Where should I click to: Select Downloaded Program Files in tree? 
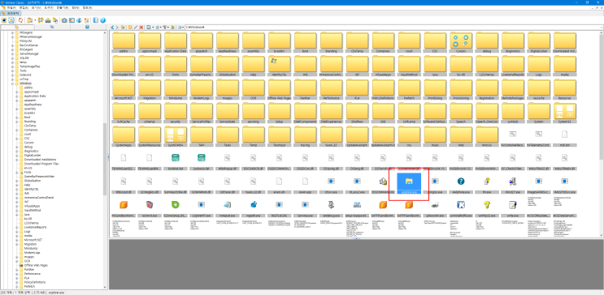(x=41, y=164)
